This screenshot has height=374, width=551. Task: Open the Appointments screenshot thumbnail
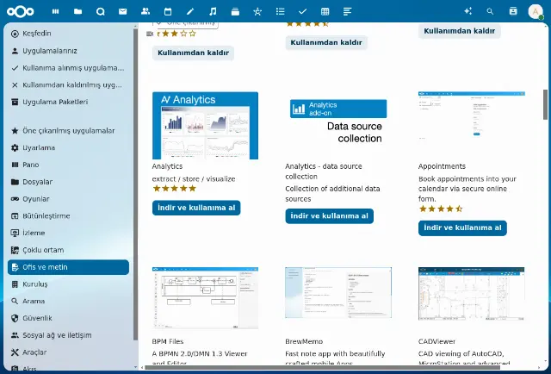click(x=472, y=116)
